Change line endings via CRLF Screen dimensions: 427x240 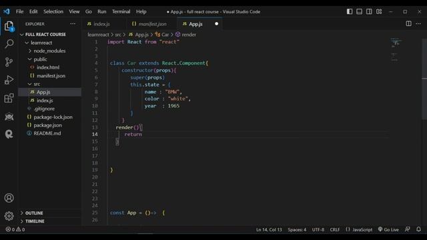click(x=335, y=229)
